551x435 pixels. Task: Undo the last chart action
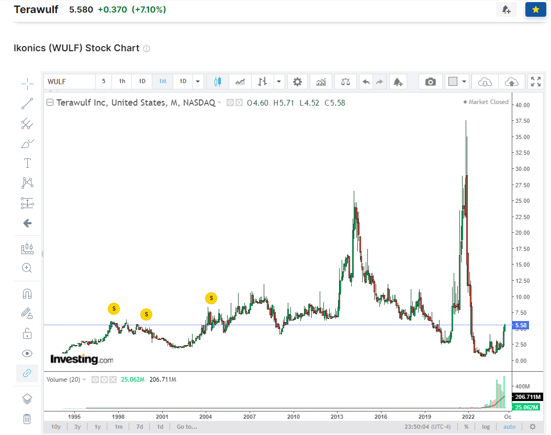(x=366, y=82)
